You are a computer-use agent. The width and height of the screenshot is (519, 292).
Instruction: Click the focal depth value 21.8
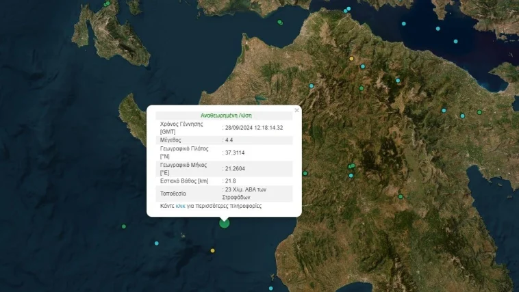231,181
